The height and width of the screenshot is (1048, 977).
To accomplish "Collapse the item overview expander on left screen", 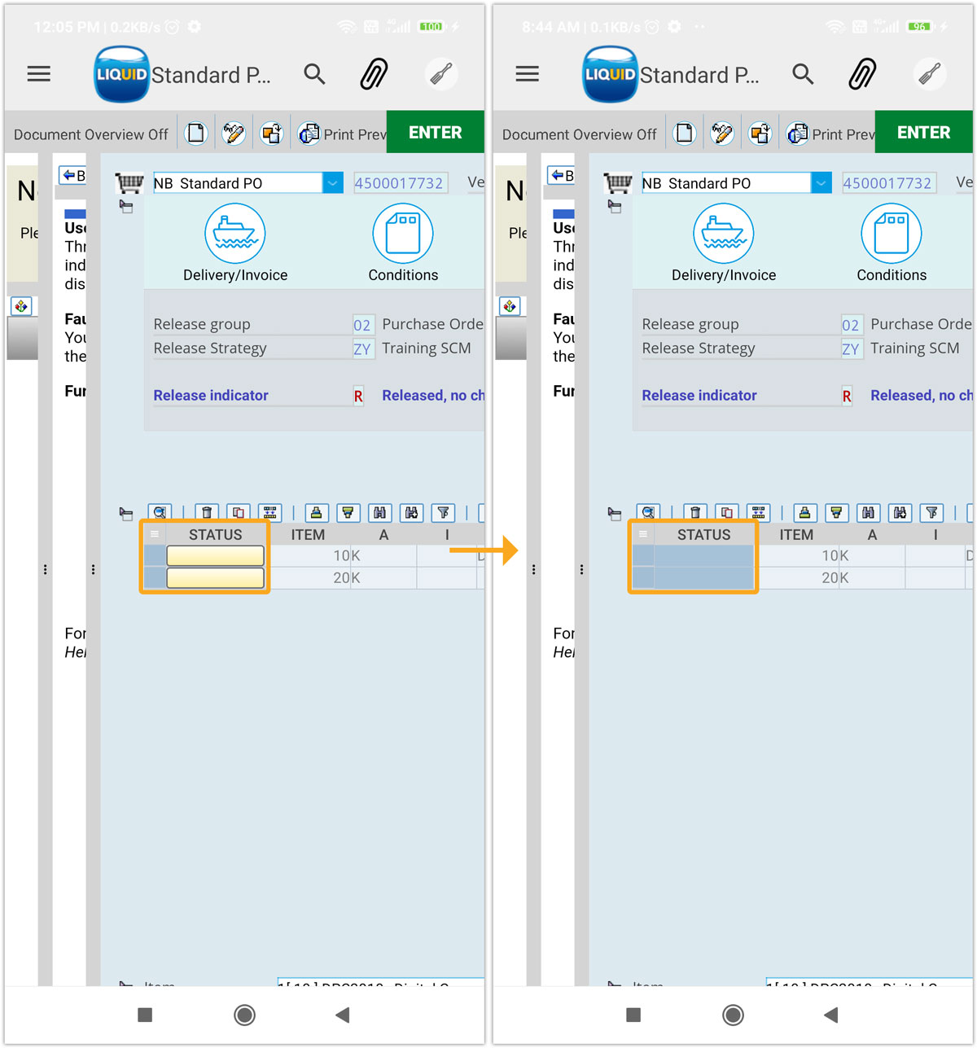I will pos(126,514).
